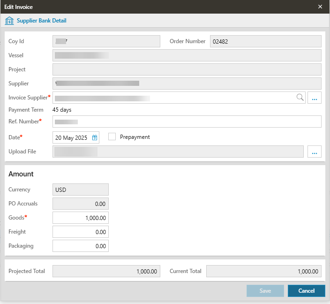Screen dimensions: 330x304
Task: Click the Freight amount field
Action: pos(81,232)
